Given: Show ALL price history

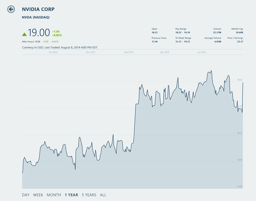Looking at the screenshot, I should tap(103, 195).
